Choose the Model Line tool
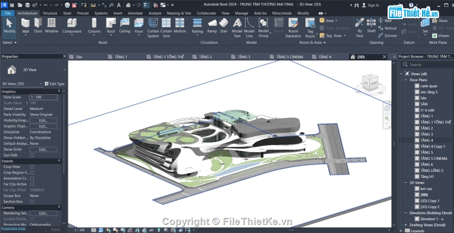Screen dimensions: 454x233 tap(249, 28)
